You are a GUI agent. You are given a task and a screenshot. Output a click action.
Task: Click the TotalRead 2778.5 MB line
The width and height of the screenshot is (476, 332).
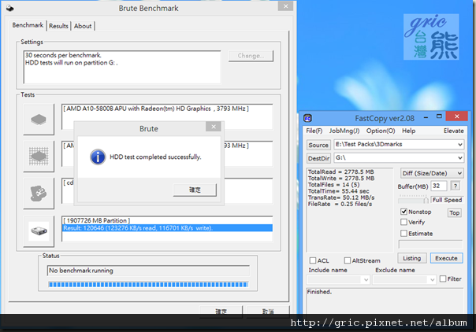[341, 172]
